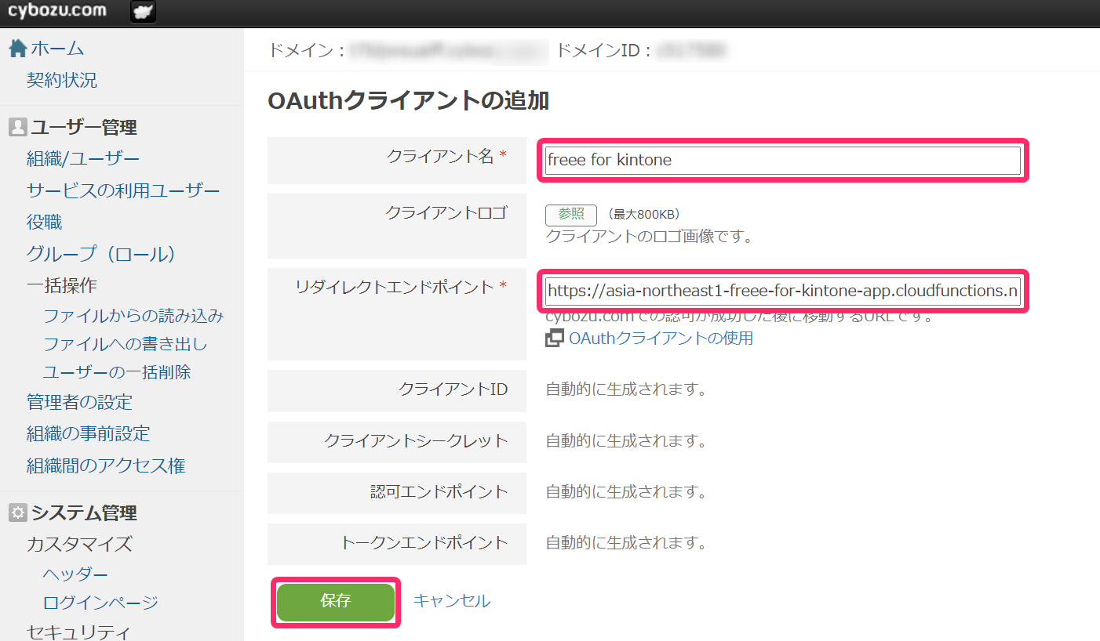
Task: Click the cybozu.com logo in header
Action: 56,11
